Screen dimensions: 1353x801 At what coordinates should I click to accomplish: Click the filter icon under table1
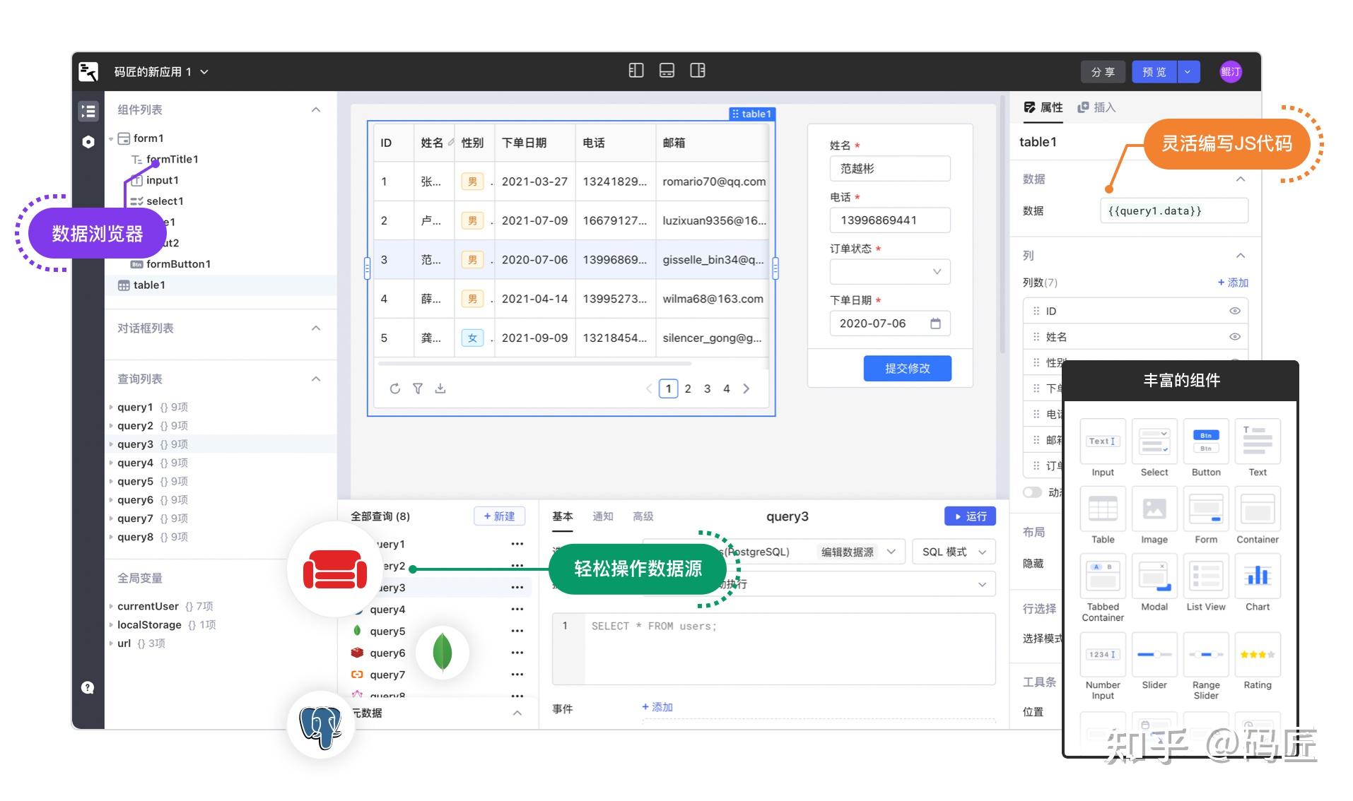pyautogui.click(x=418, y=388)
